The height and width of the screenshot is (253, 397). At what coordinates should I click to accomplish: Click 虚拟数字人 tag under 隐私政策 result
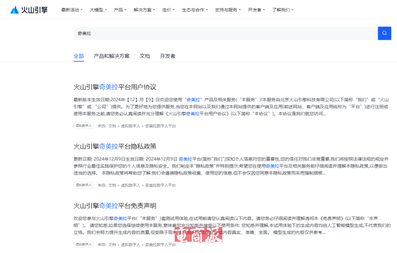(83, 185)
